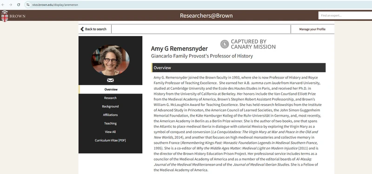
Task: Click italic phrase summa cum laude
Action: point(266,83)
